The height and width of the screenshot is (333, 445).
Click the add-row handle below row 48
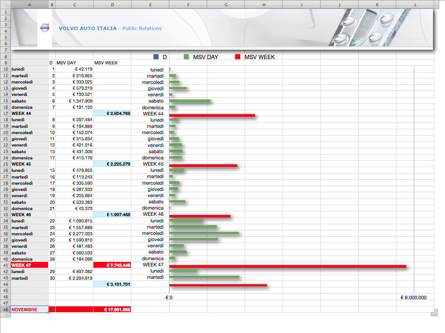point(5,315)
